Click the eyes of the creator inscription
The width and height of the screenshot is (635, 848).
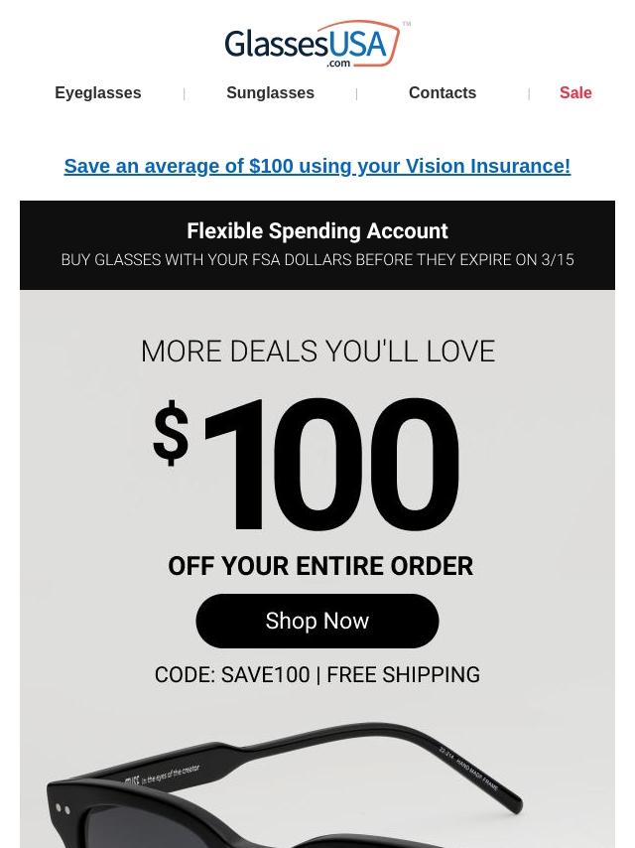pyautogui.click(x=171, y=775)
